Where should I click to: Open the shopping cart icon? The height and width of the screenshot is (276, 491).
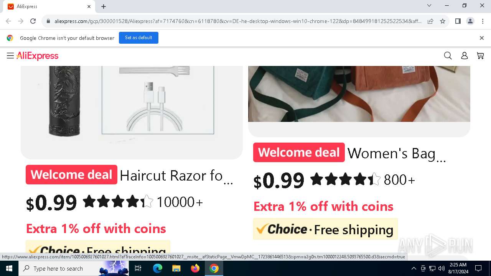tap(480, 56)
